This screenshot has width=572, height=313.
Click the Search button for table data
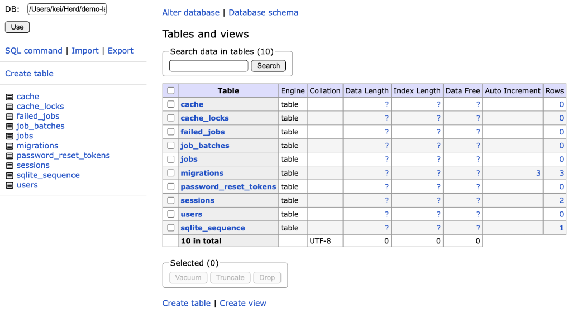coord(268,66)
